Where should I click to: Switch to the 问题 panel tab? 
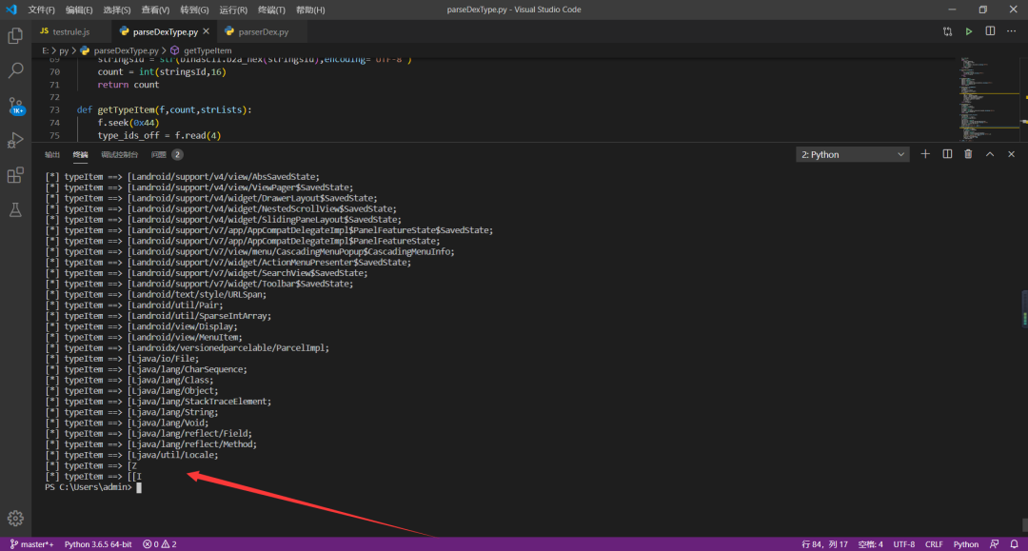167,154
